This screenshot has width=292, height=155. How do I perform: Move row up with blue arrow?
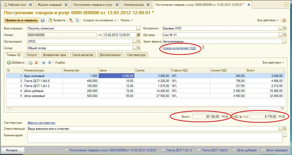44,63
